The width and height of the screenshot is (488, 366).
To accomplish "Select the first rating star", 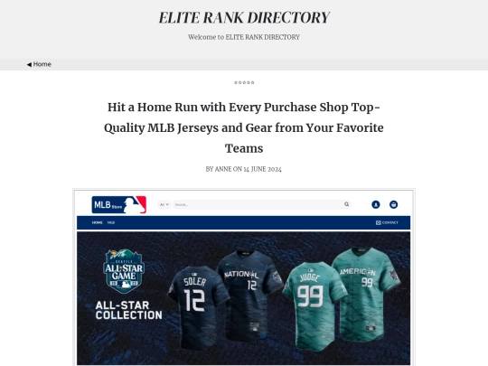I will (x=236, y=82).
